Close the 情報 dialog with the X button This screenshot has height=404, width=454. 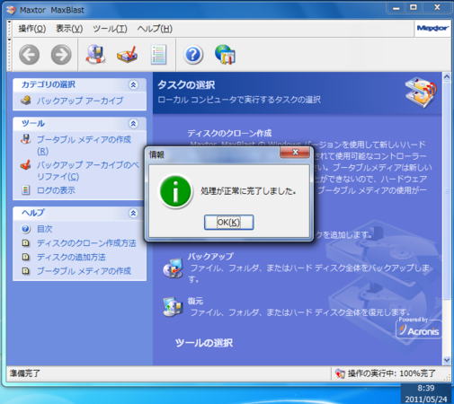pos(295,153)
